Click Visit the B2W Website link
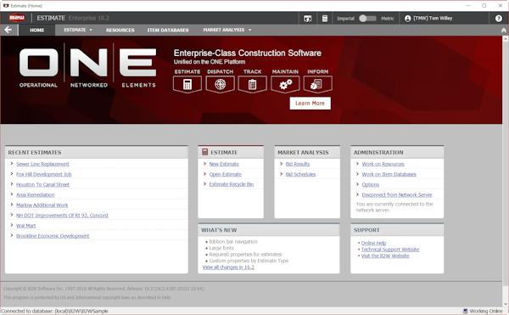 pyautogui.click(x=385, y=256)
